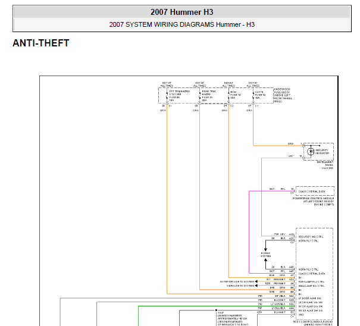Select the S327 body harness location note
360x326 pixels.
pos(233,319)
